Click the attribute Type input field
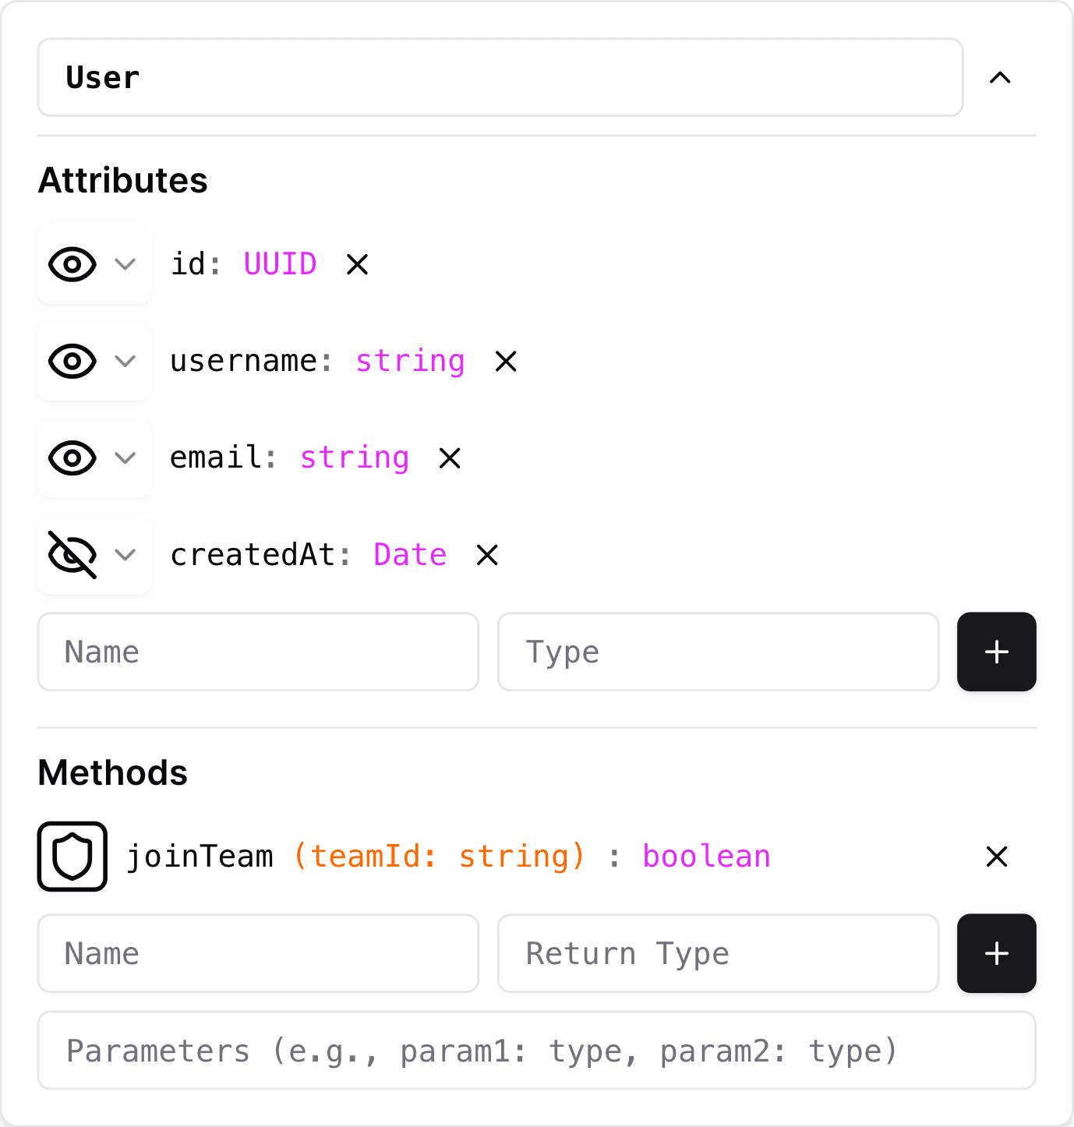The height and width of the screenshot is (1127, 1074). [718, 652]
